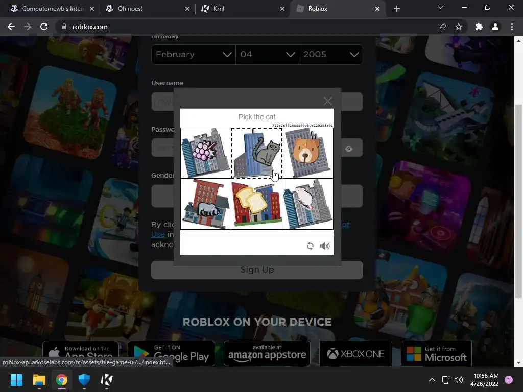Close the Oh noes! tab
The image size is (523, 392).
(x=187, y=9)
